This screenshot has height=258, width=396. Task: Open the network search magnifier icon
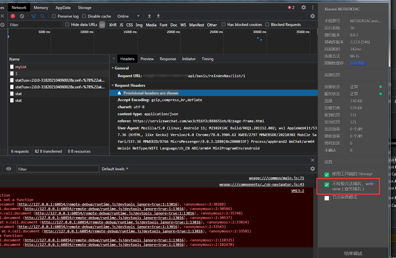42,16
